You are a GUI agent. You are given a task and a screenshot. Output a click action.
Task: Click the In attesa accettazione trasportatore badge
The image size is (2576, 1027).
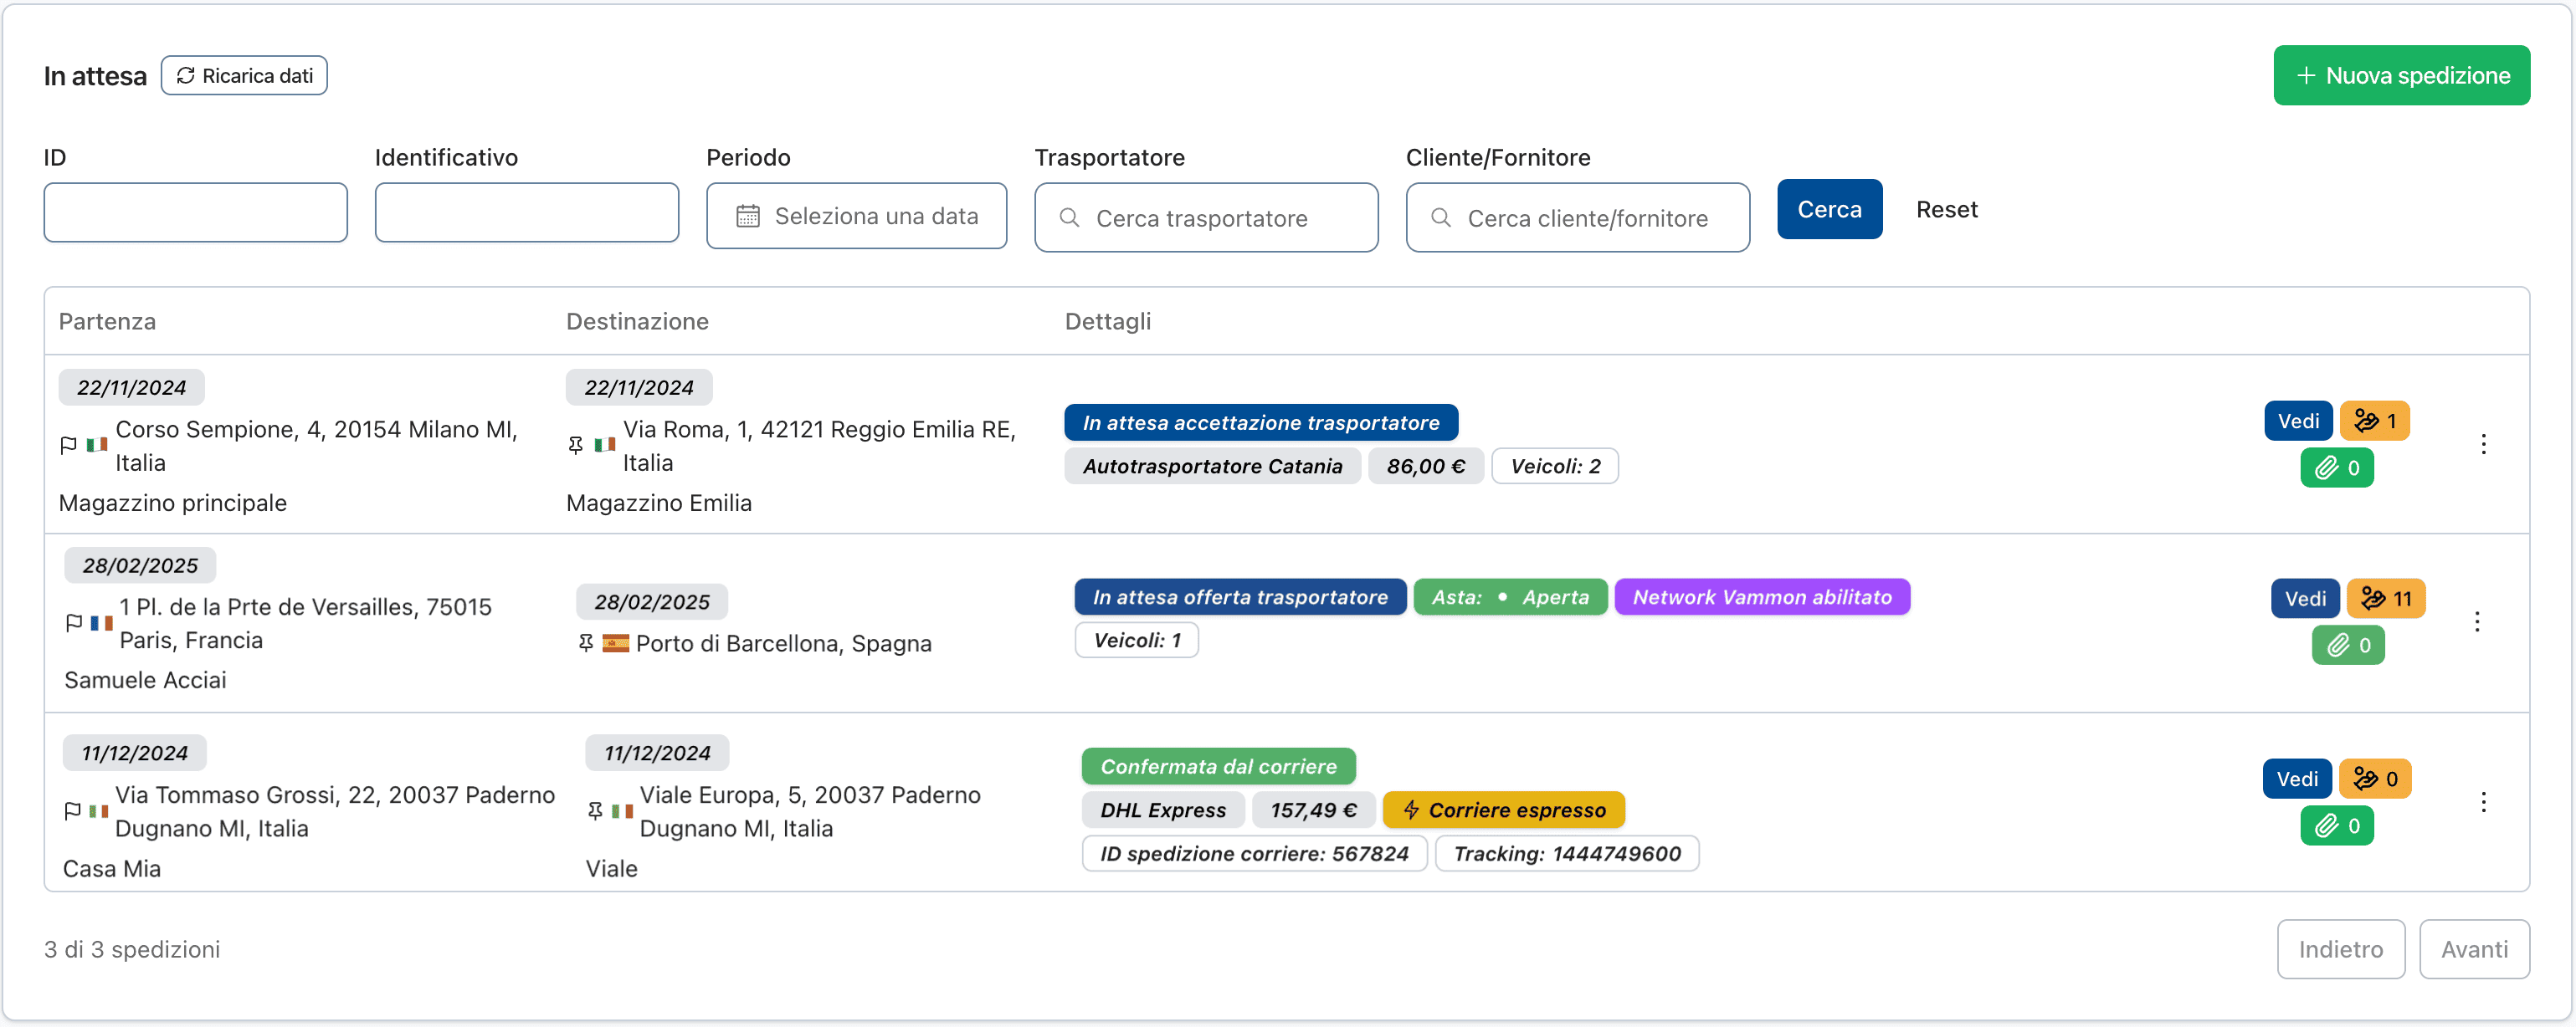click(x=1261, y=422)
